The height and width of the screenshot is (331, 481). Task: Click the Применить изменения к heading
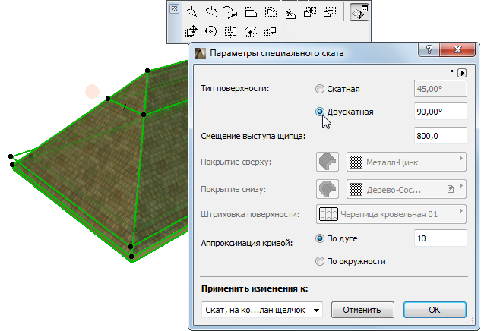[x=255, y=288]
